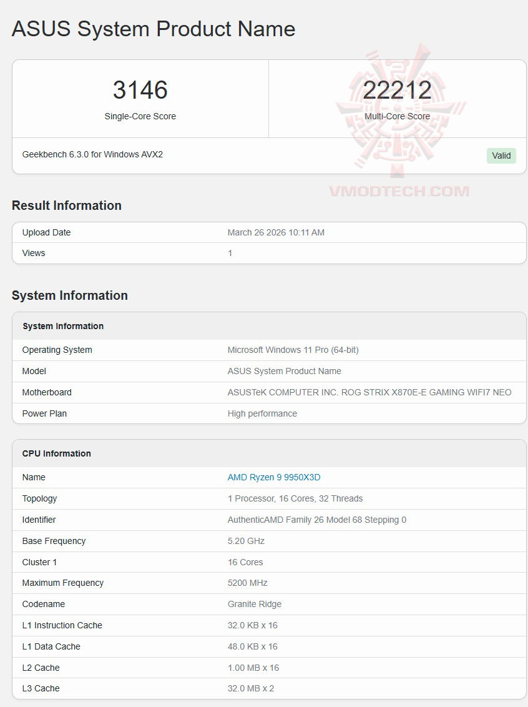Image resolution: width=528 pixels, height=707 pixels.
Task: Click the single-core score 3146
Action: pyautogui.click(x=140, y=90)
